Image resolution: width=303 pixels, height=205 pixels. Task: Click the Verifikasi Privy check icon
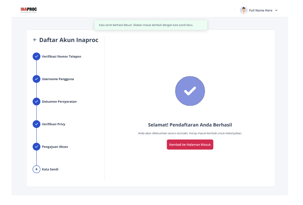36,124
